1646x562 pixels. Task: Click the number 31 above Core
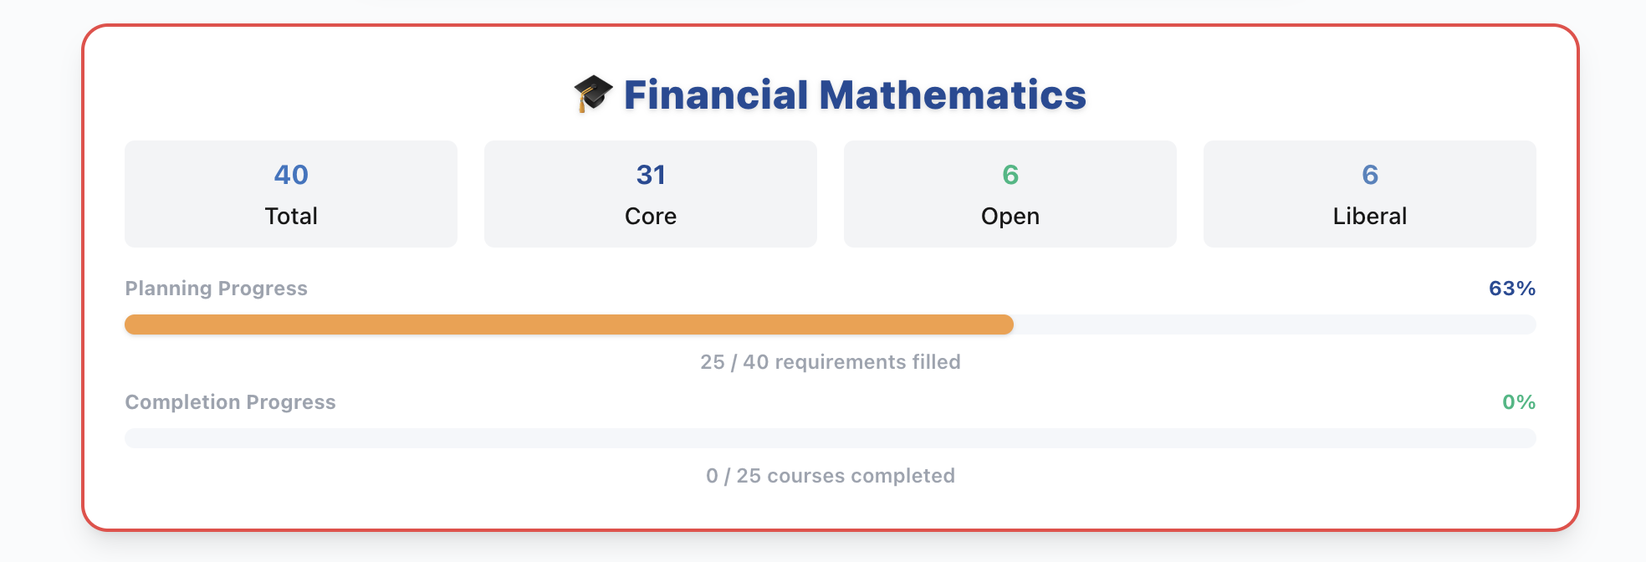pyautogui.click(x=651, y=175)
